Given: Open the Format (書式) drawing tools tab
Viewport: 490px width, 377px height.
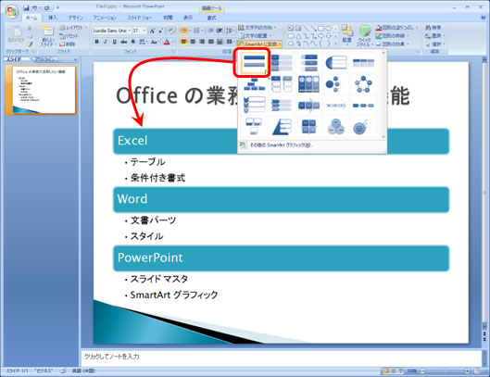Looking at the screenshot, I should coord(211,18).
